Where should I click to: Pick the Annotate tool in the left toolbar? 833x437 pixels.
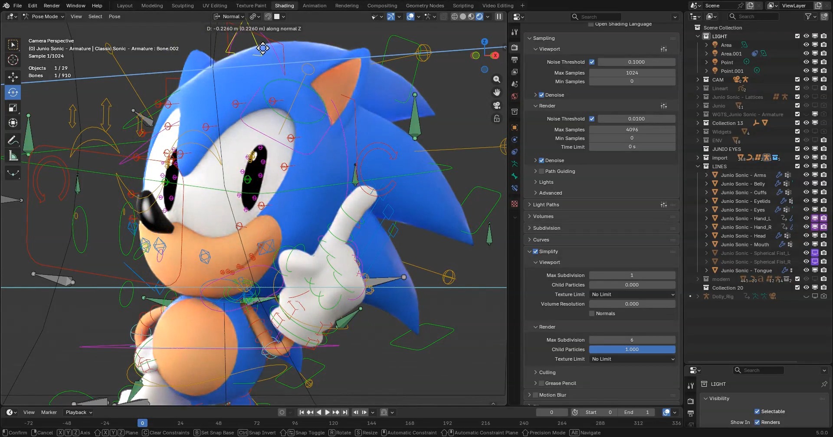tap(13, 140)
